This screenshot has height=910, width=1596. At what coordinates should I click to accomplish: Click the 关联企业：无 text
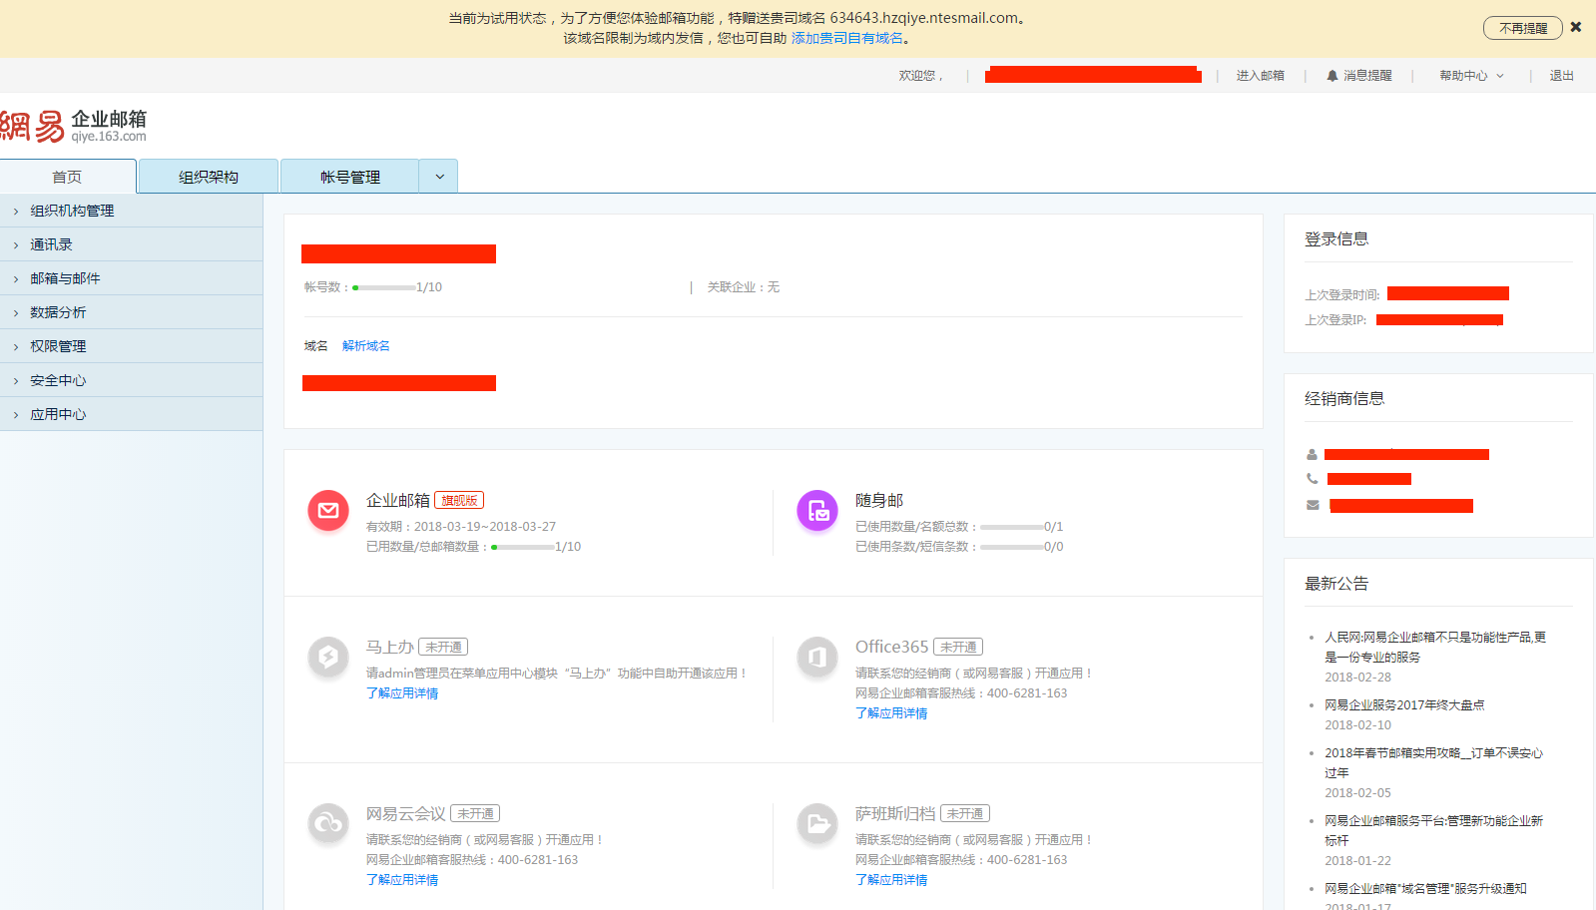coord(744,287)
